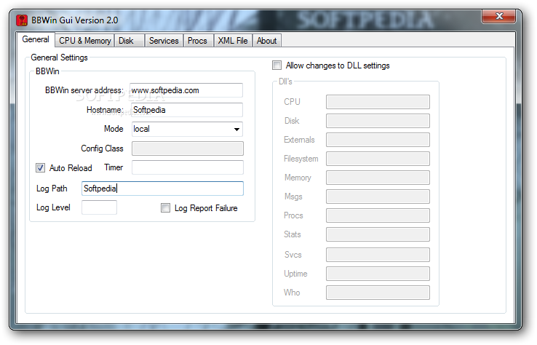Click the 'Uptime' label in Dll's group
Image resolution: width=537 pixels, height=345 pixels.
[295, 274]
